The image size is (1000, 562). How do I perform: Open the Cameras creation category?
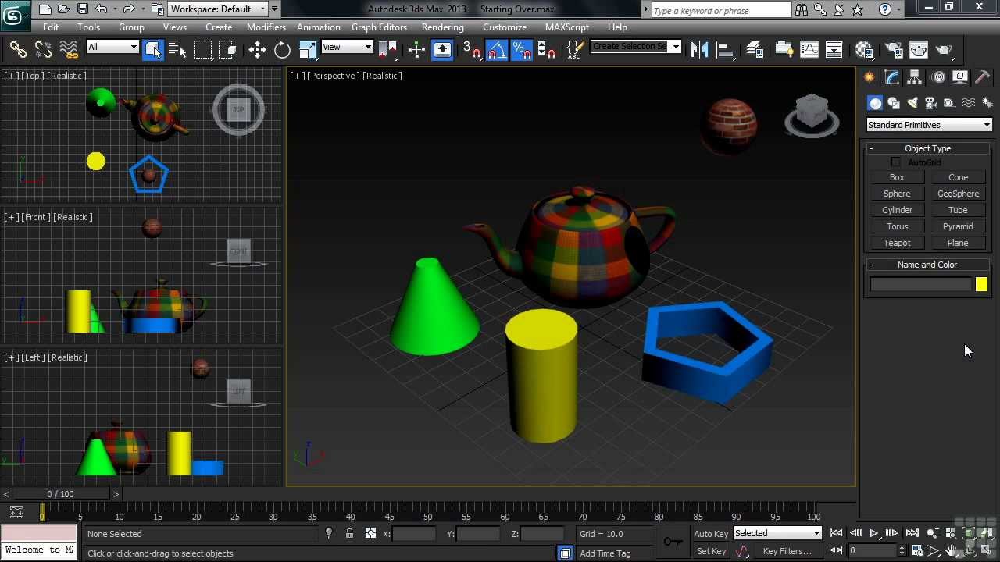coord(930,103)
